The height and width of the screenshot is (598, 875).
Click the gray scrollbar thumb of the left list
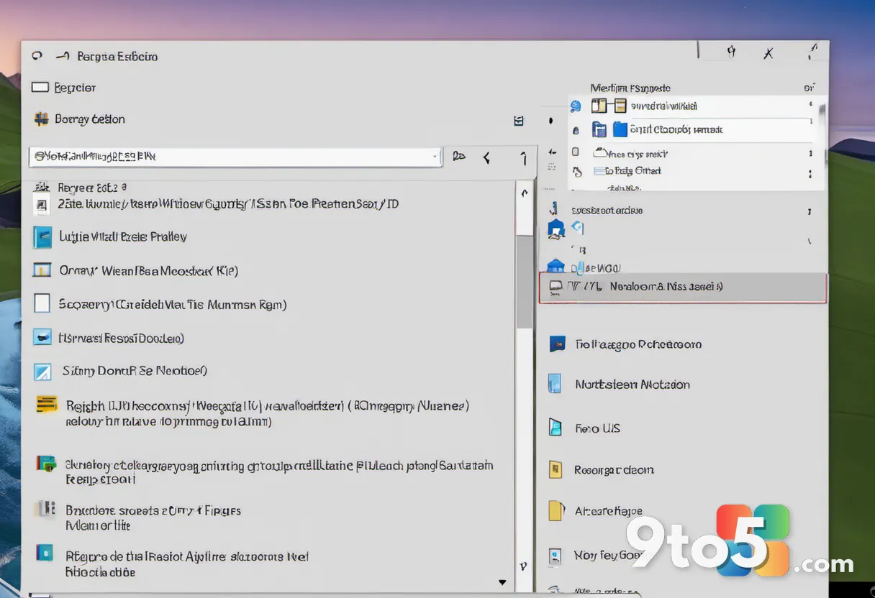525,281
